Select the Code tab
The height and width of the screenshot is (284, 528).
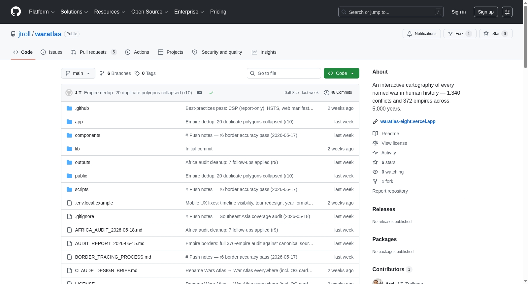tap(23, 52)
